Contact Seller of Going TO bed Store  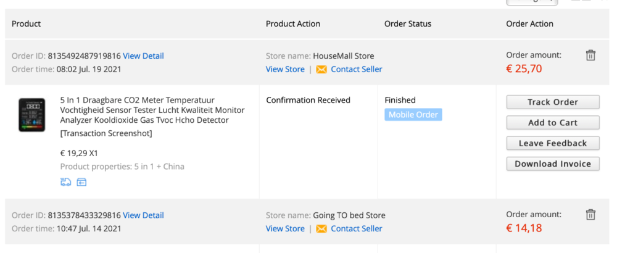(356, 228)
